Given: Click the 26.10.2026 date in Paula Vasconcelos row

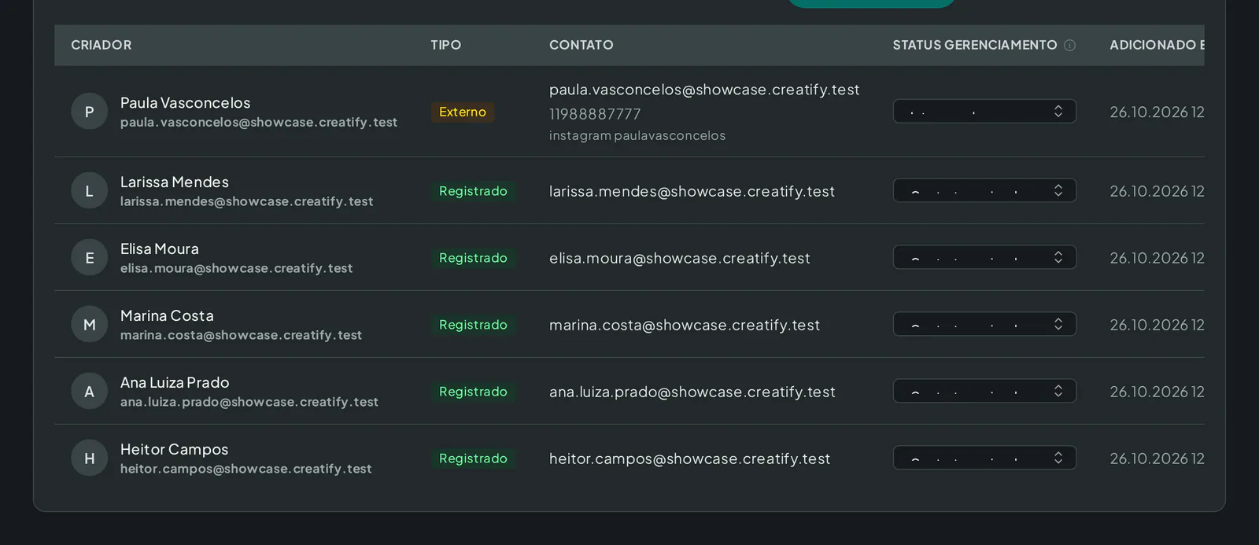Looking at the screenshot, I should pos(1157,112).
